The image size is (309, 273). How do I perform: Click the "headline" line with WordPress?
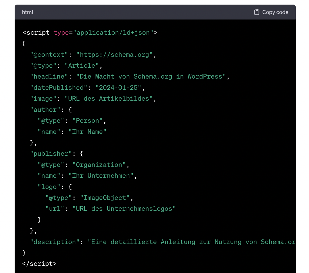point(130,77)
